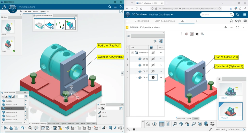
Task: Click the pause button in viewer status bar
Action: tap(134, 129)
